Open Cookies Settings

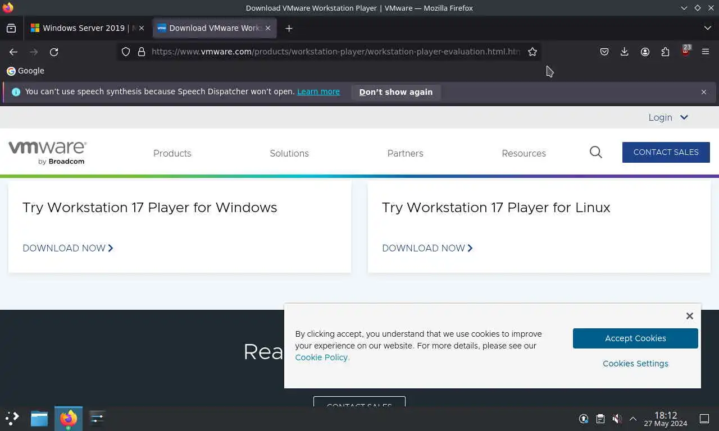pos(635,364)
